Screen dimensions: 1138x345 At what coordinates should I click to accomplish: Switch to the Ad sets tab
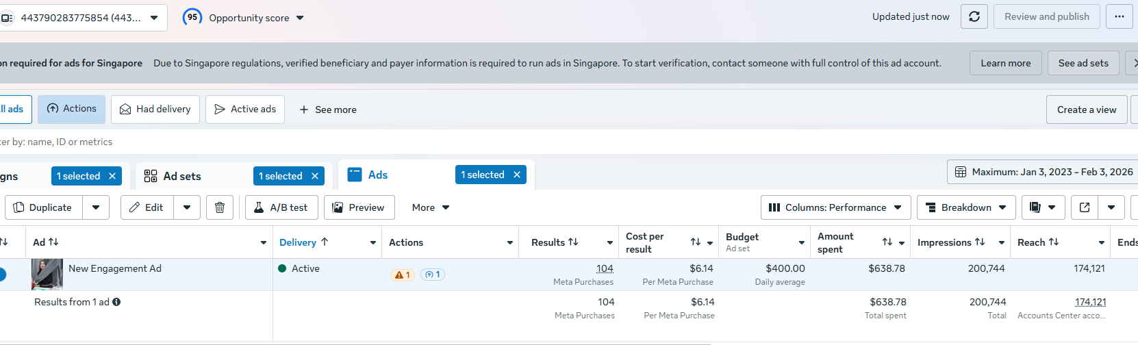click(x=182, y=176)
